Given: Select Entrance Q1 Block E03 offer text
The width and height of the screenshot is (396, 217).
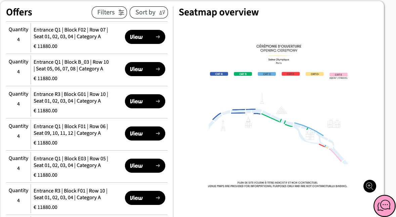Looking at the screenshot, I should tap(71, 162).
